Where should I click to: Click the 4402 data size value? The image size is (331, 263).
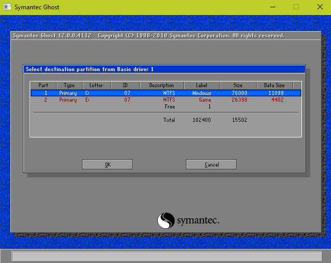click(277, 100)
